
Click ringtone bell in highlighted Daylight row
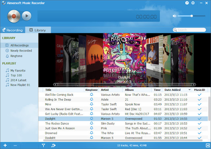(92, 118)
